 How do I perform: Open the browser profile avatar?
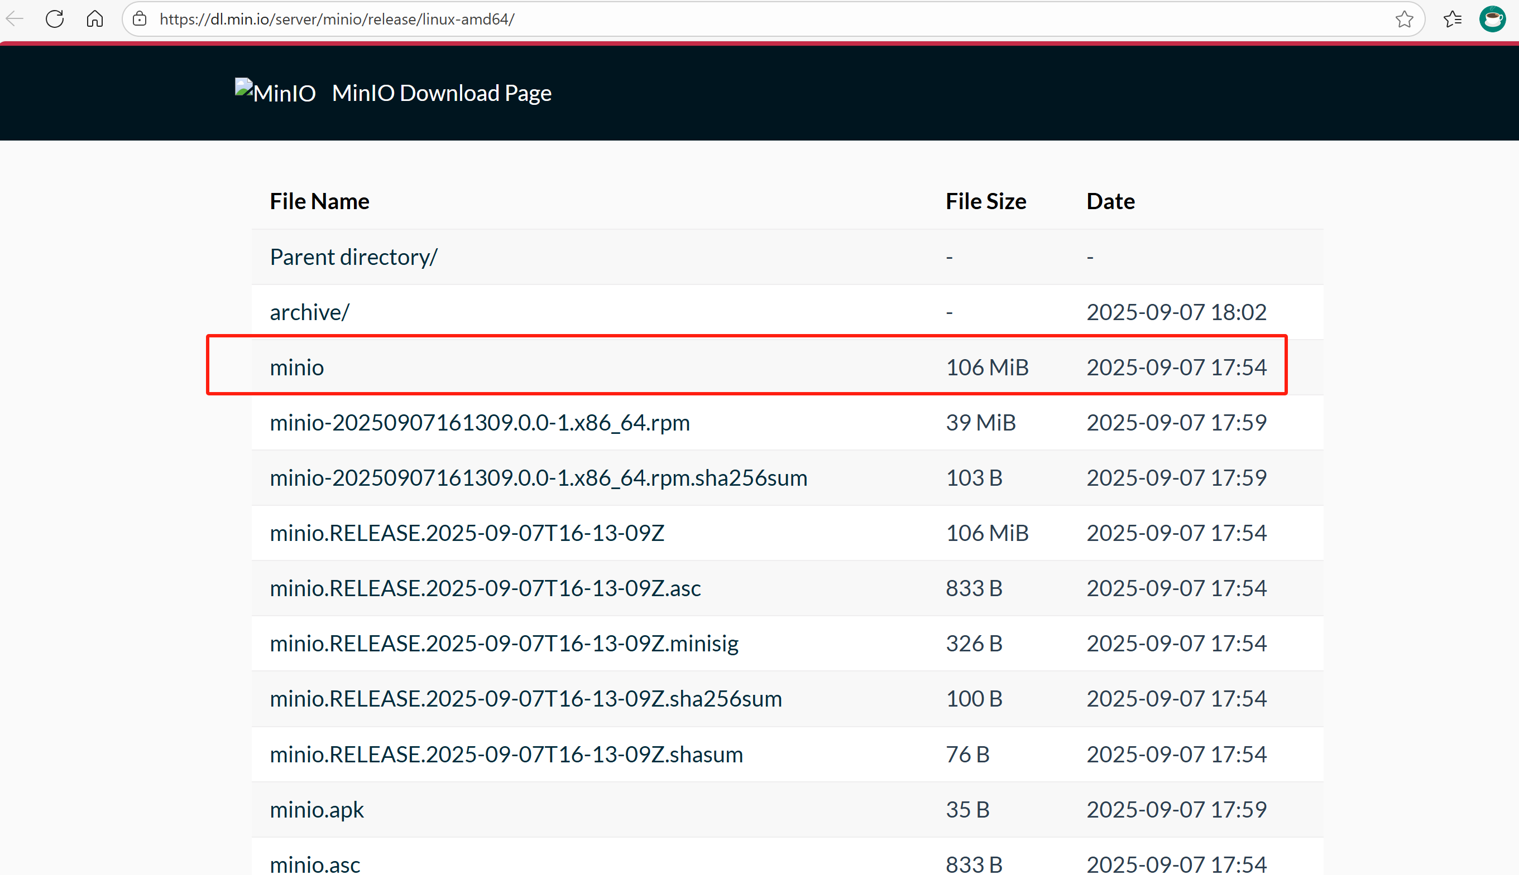click(1493, 19)
